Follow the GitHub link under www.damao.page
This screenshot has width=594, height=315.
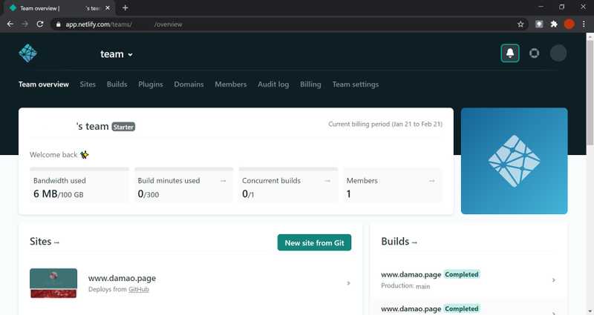[x=139, y=289]
